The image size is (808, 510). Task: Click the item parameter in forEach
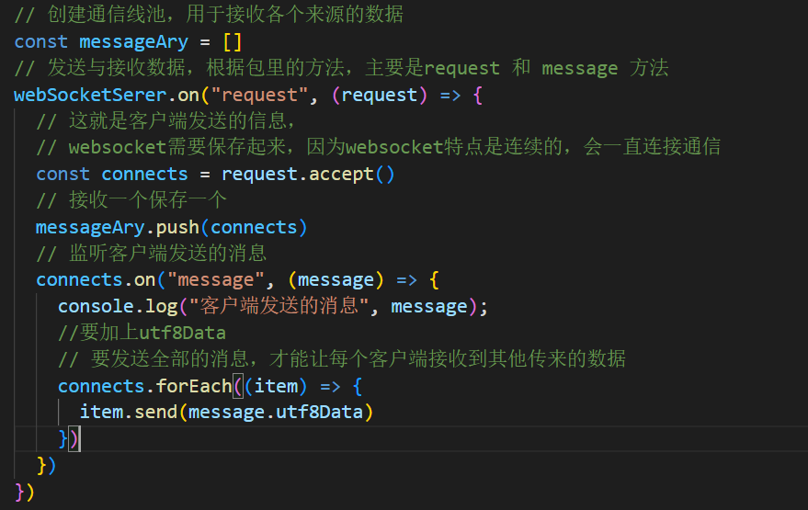276,386
